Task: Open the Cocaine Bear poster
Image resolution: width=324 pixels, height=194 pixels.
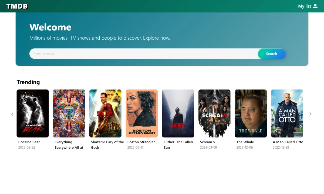Action: (33, 113)
